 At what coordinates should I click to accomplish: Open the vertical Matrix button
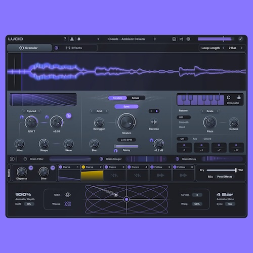[x=9, y=173]
